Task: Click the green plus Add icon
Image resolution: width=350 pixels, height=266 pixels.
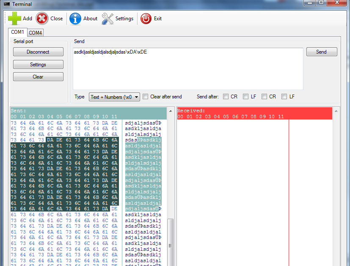Action: [x=14, y=19]
